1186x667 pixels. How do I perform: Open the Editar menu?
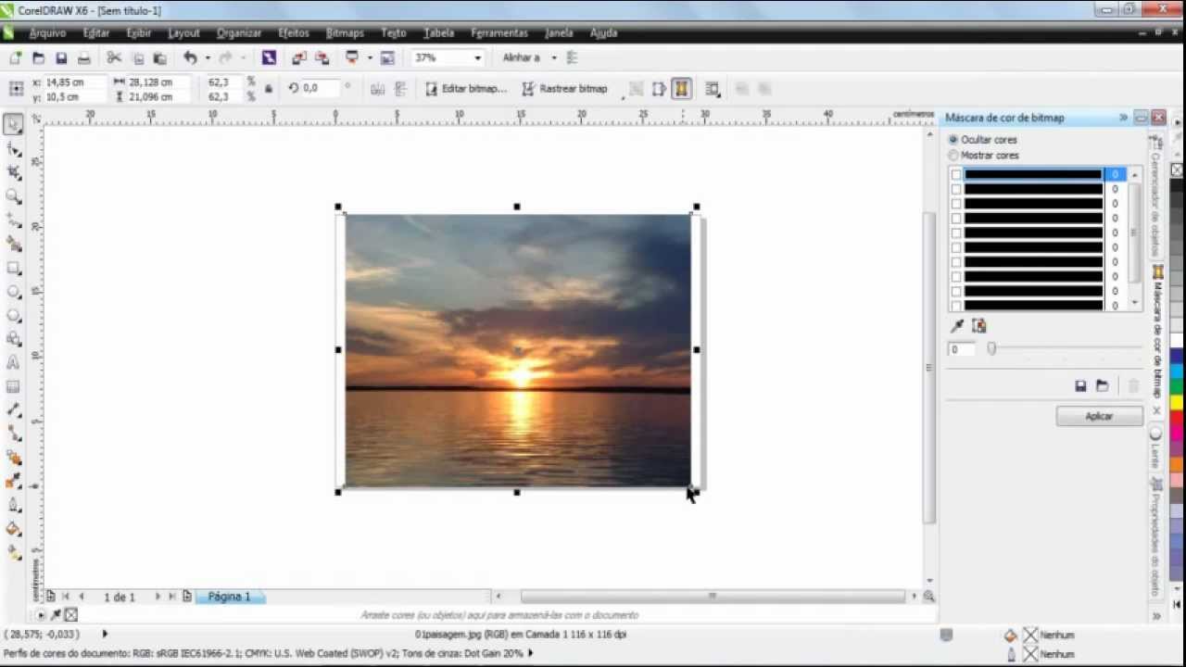96,32
